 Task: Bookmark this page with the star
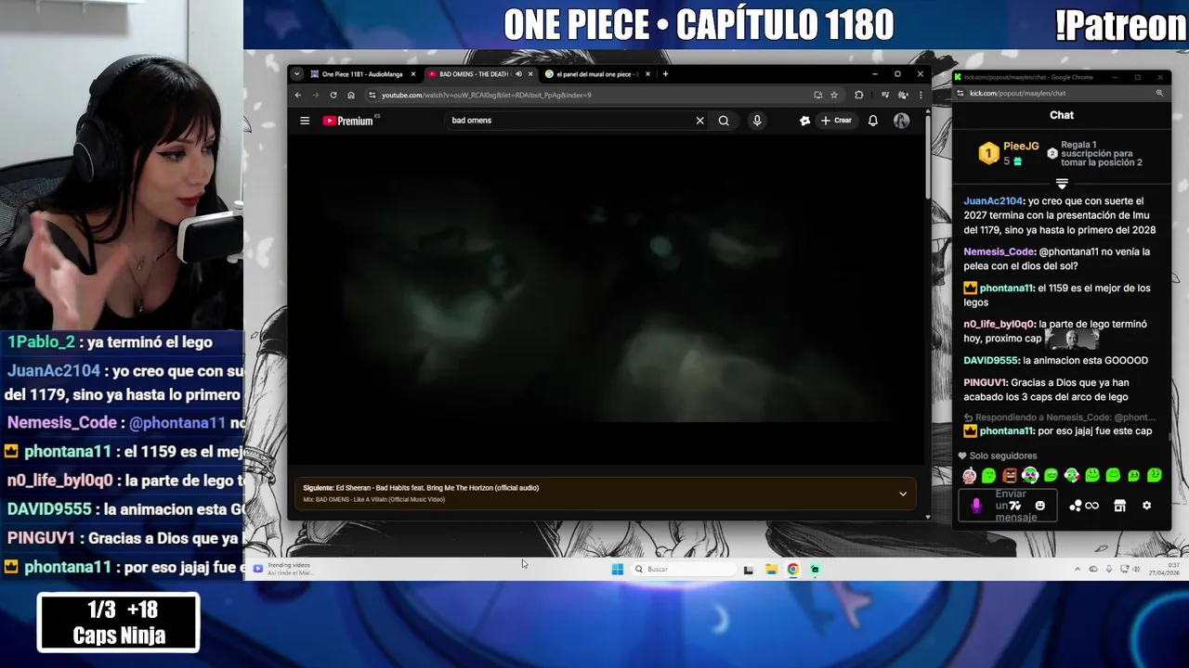[x=834, y=95]
